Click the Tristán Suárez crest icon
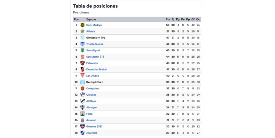The width and height of the screenshot is (275, 138). [x=82, y=44]
